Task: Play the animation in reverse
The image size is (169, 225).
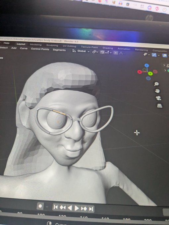Action: tap(70, 208)
